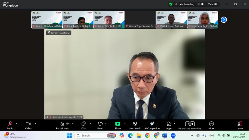Launch the AI Companion
The height and width of the screenshot is (140, 249).
click(x=152, y=125)
